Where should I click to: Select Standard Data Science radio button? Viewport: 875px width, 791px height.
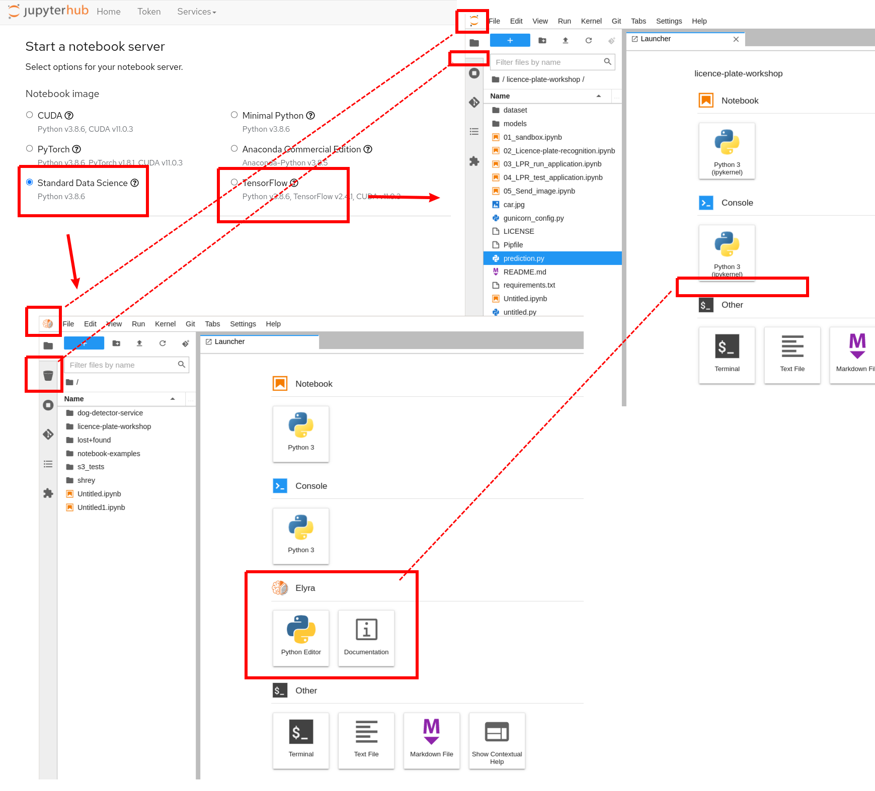click(30, 183)
